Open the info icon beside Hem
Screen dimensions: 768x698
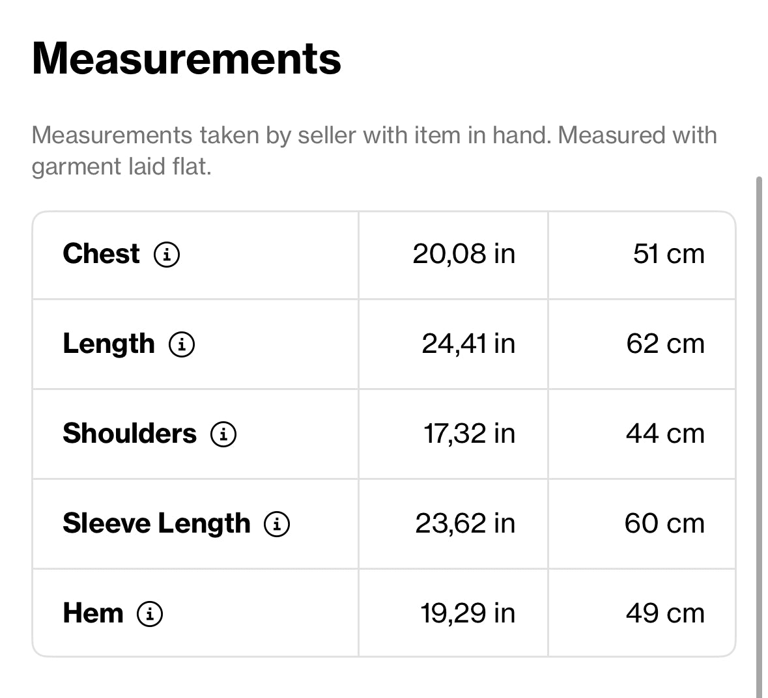[x=150, y=613]
